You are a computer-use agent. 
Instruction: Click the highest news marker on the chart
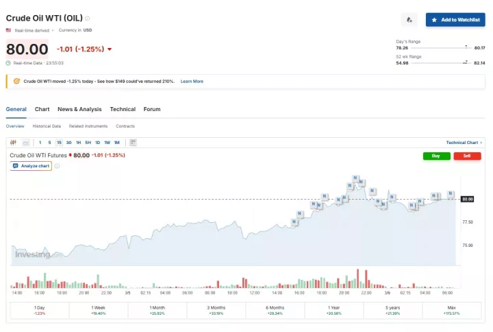[355, 178]
